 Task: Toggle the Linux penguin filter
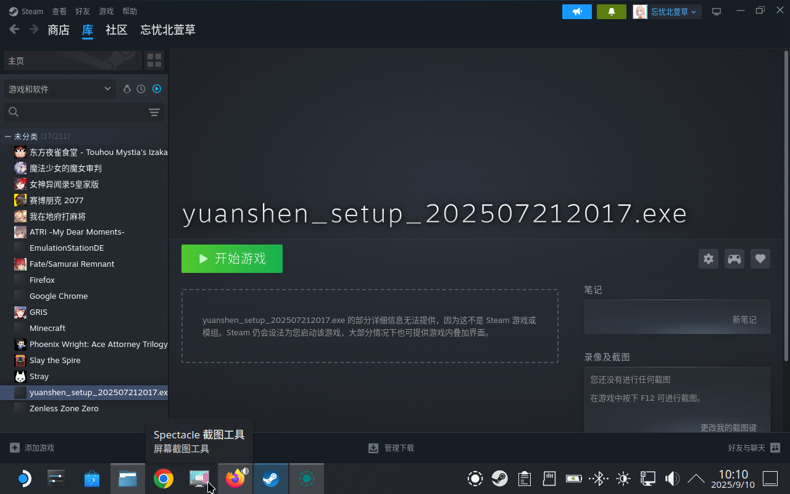click(127, 89)
